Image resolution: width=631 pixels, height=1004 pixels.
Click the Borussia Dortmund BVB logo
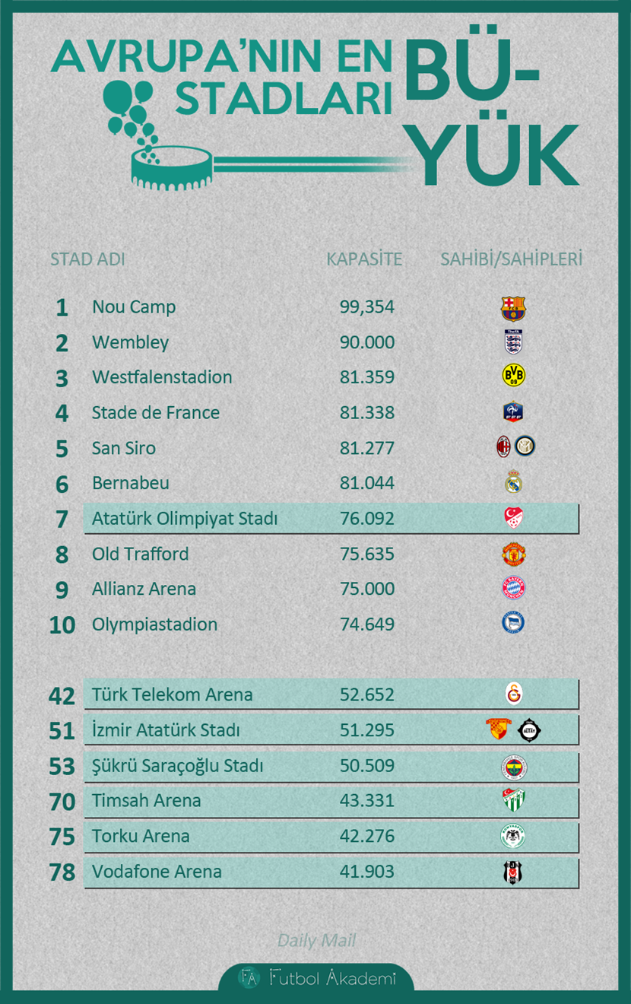click(514, 376)
